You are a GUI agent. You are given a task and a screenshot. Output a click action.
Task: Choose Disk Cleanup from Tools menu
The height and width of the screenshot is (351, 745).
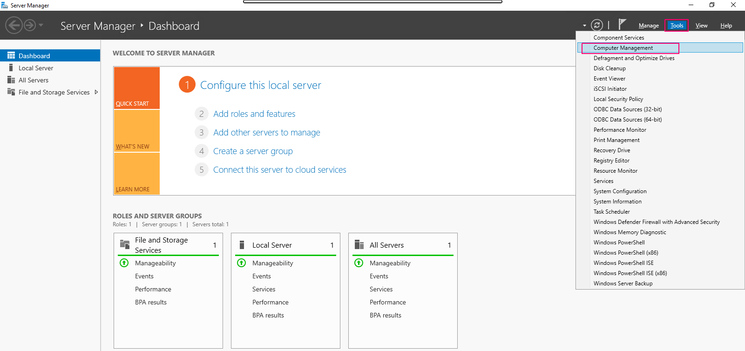click(x=660, y=68)
